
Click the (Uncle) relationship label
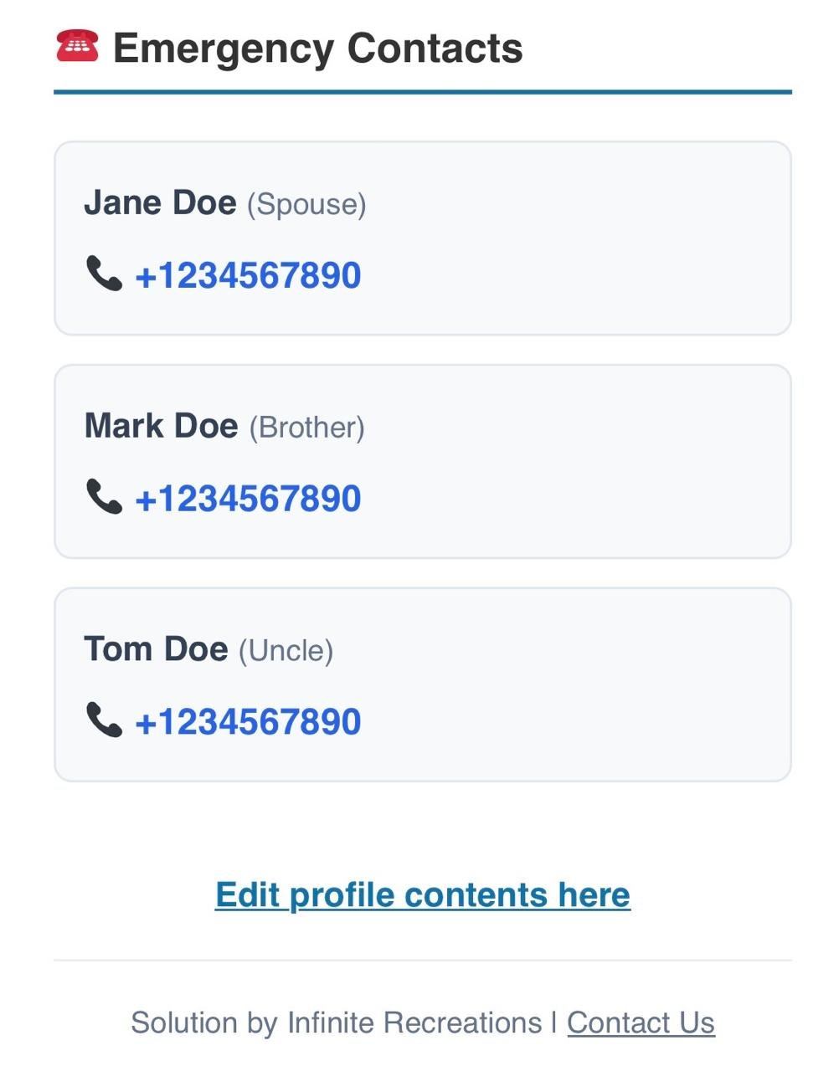coord(286,651)
